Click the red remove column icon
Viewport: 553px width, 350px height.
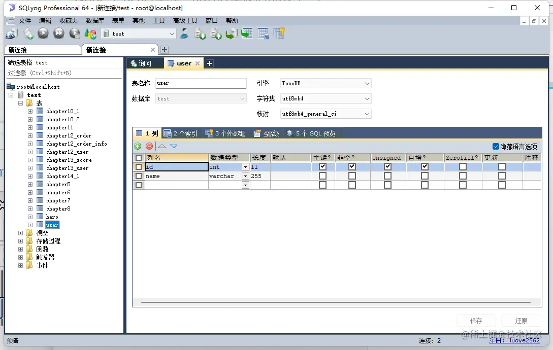pos(149,146)
